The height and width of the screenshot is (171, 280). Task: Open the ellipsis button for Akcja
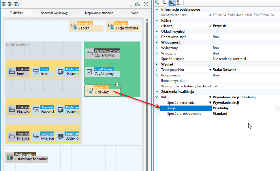pos(277,108)
